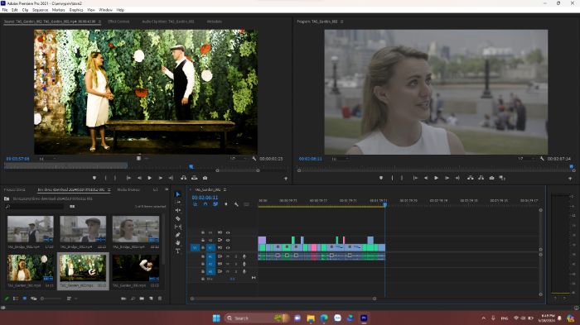Open Source monitor playback resolution dropdown
The width and height of the screenshot is (580, 325).
click(x=239, y=159)
